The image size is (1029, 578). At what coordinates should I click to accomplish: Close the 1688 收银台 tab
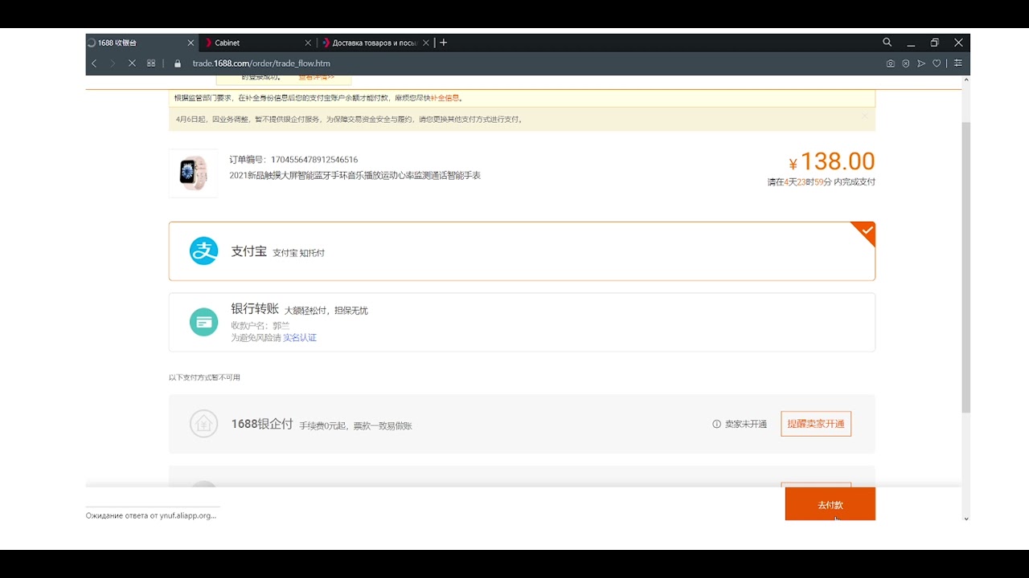(191, 43)
